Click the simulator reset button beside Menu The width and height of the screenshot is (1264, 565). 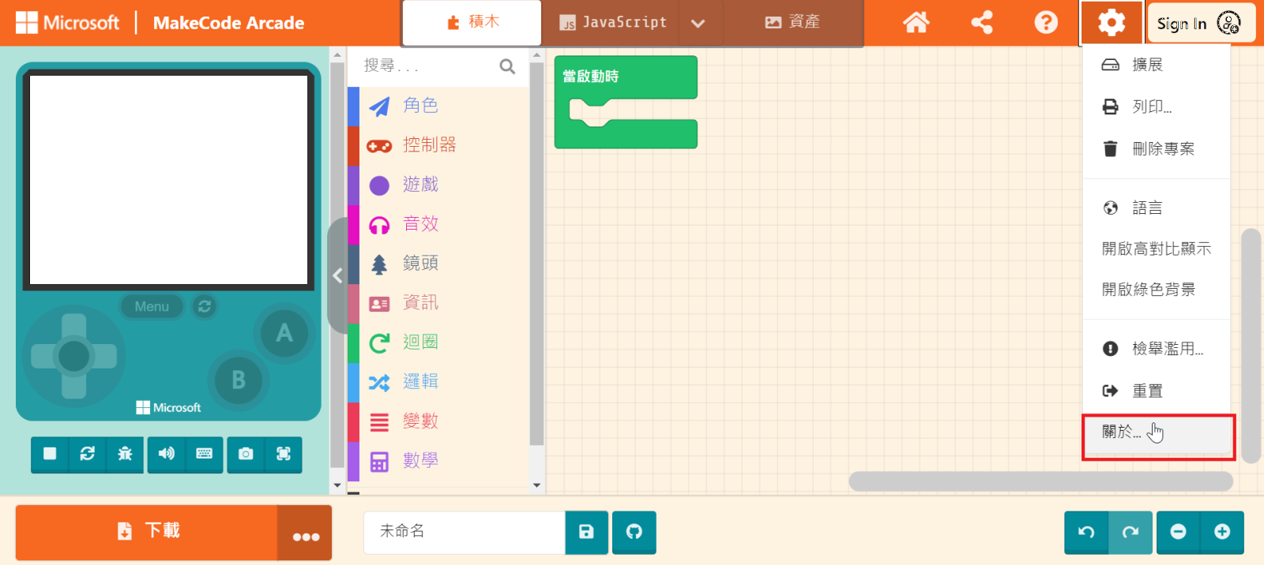pyautogui.click(x=205, y=306)
